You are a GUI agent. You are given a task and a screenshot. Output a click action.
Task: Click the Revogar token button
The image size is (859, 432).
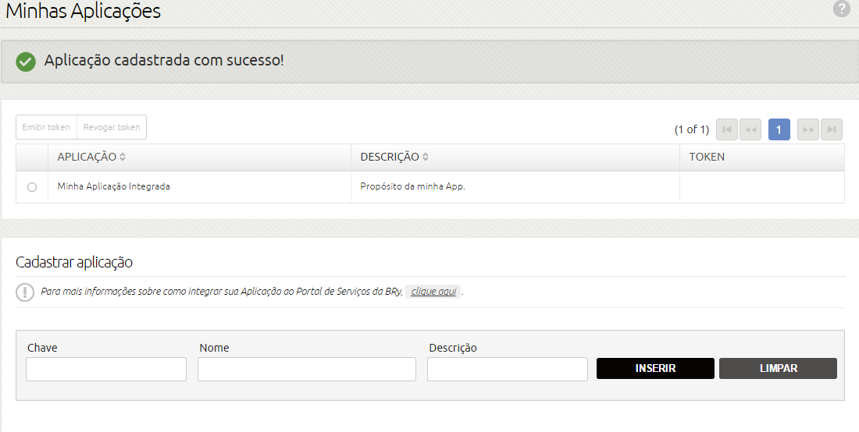pyautogui.click(x=112, y=127)
